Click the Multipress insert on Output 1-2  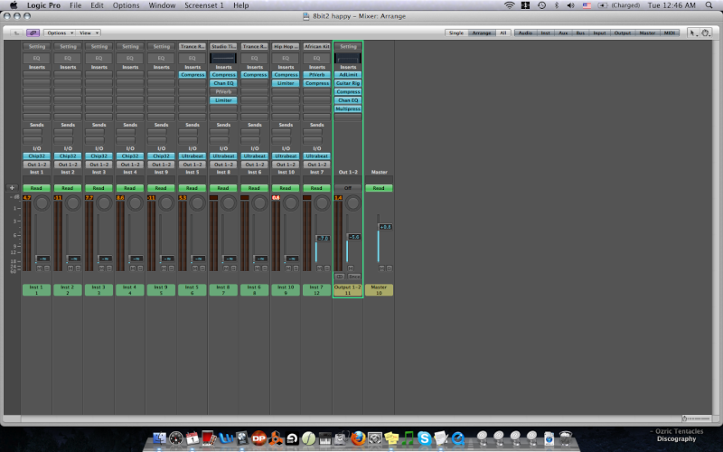(348, 108)
